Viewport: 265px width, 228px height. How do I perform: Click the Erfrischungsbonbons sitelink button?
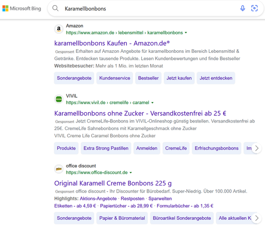[216, 148]
